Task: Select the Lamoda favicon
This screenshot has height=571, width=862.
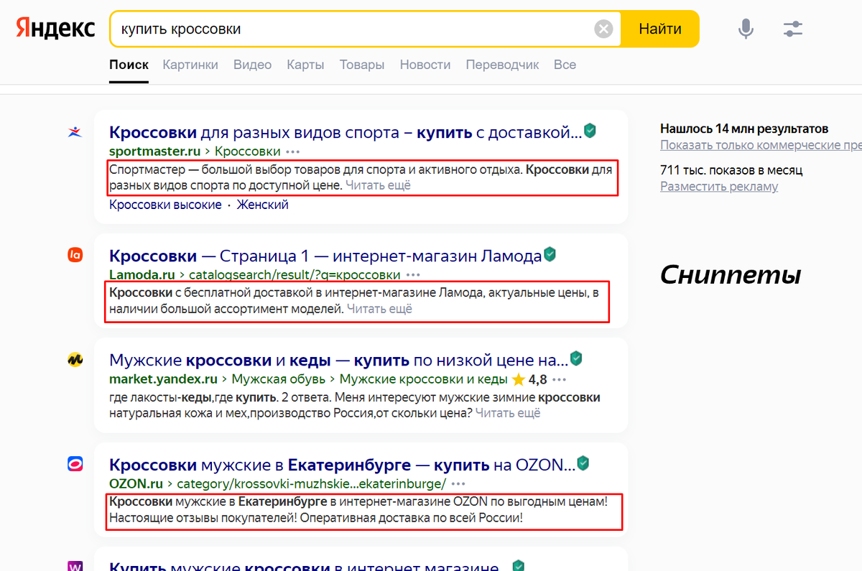Action: click(75, 255)
